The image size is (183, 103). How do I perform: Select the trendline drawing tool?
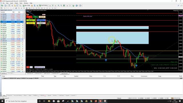[13, 8]
